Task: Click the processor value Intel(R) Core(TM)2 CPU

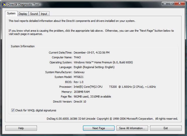Action: (88, 87)
